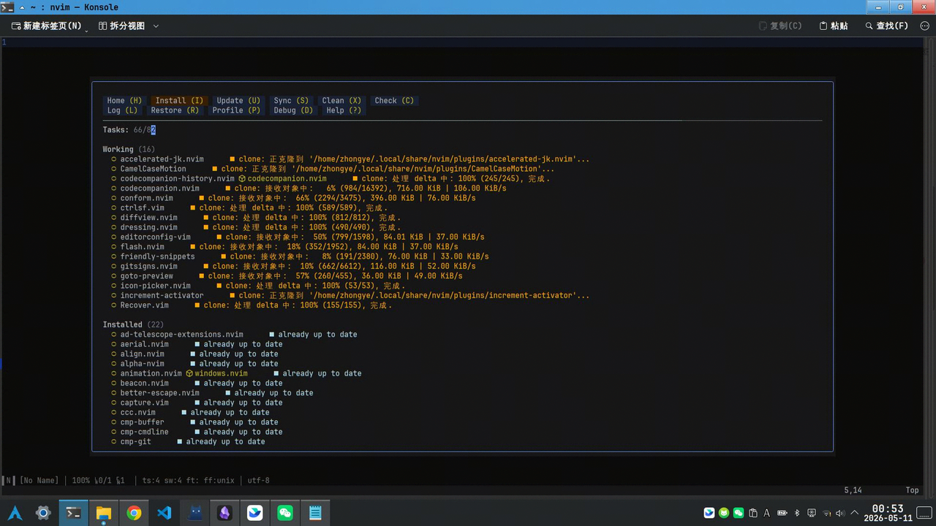Open WeChat from the taskbar
The height and width of the screenshot is (526, 936).
coord(285,513)
